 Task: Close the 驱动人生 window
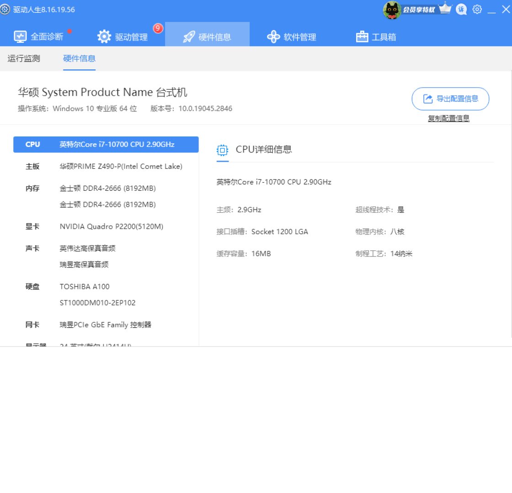coord(506,9)
